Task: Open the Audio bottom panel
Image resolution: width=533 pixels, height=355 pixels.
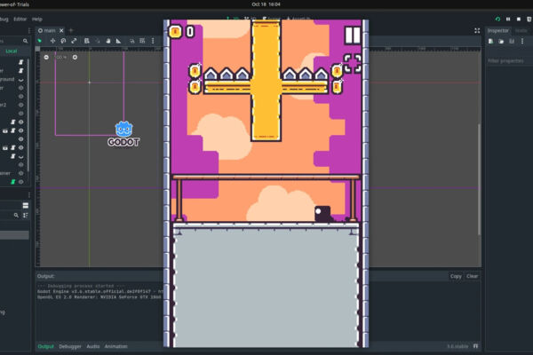Action: (x=93, y=346)
